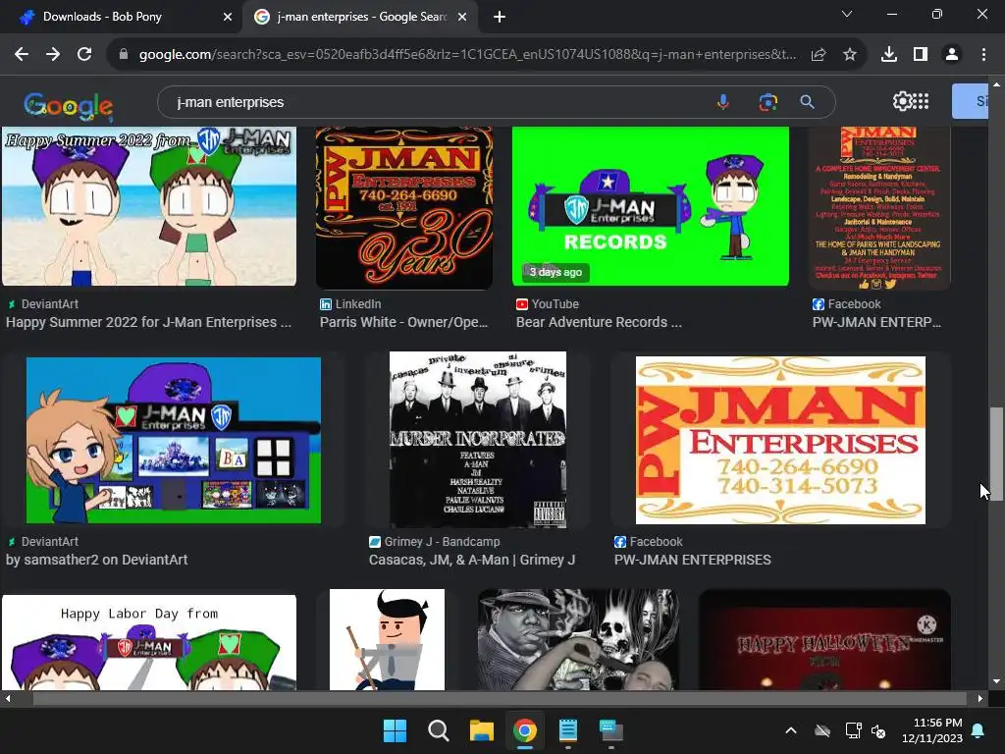Open by samsather2 on DeviantArt link
Viewport: 1005px width, 754px height.
pyautogui.click(x=97, y=560)
